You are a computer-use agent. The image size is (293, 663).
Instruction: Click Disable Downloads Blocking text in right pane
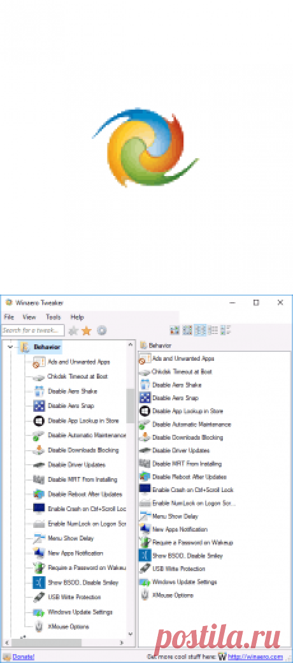coord(187,437)
